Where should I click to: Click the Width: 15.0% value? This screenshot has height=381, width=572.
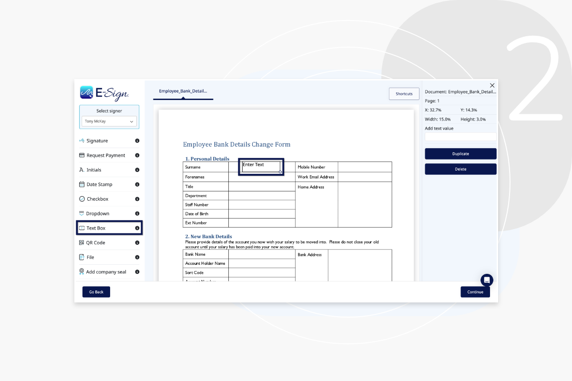coord(438,119)
